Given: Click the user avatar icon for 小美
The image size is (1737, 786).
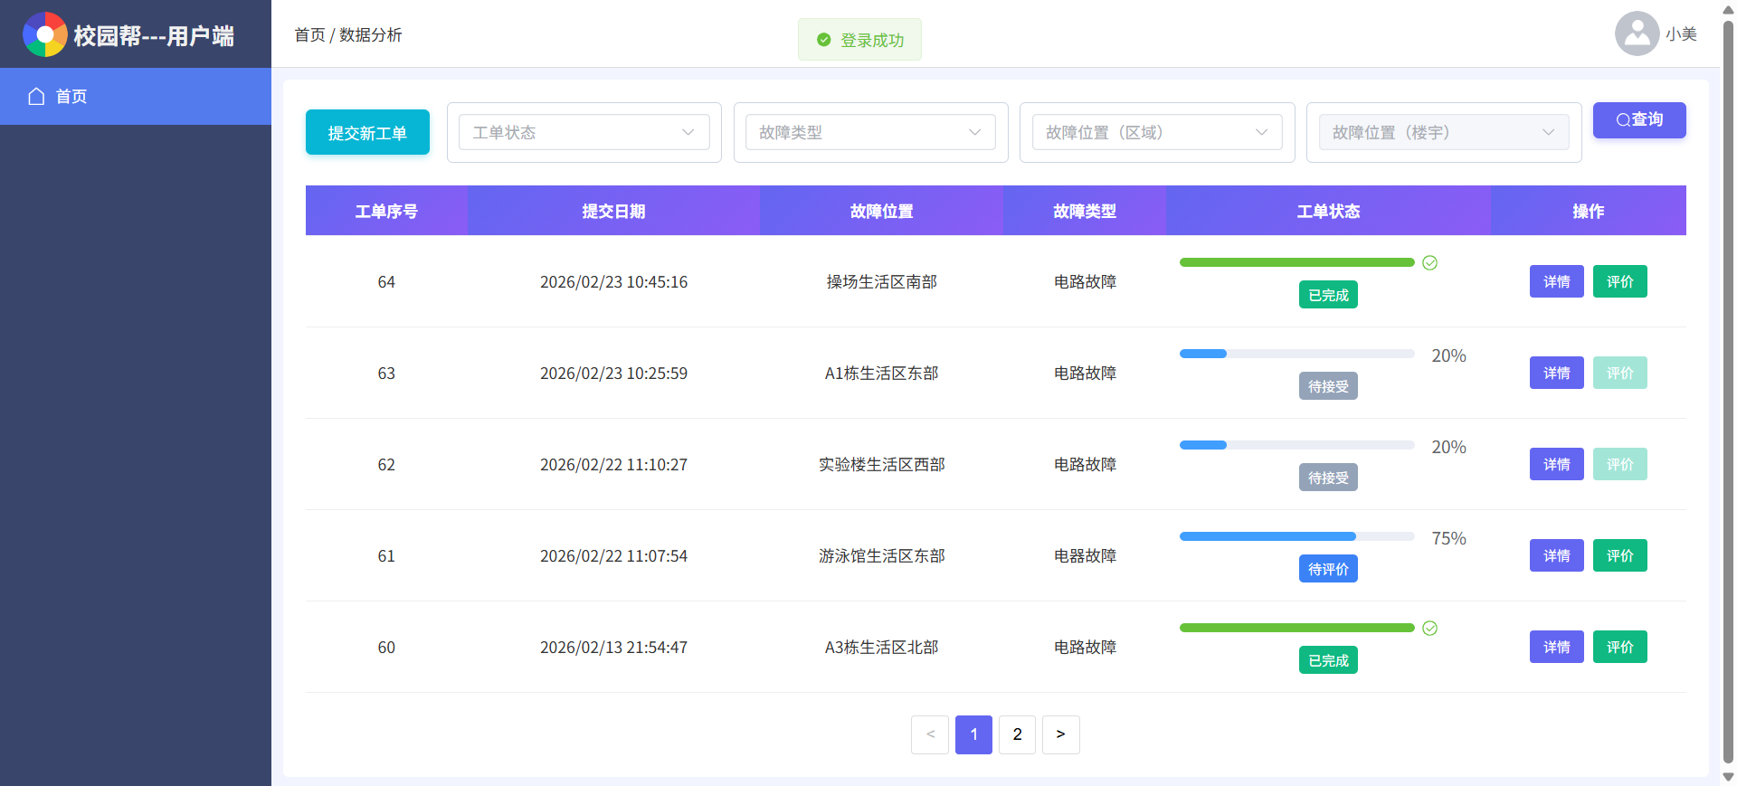Looking at the screenshot, I should point(1637,33).
